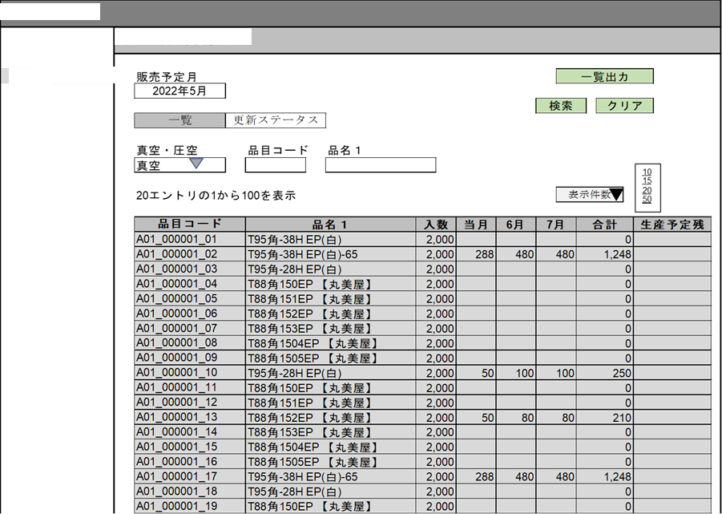Screen dimensions: 722x514
Task: Select the 合計 column header
Action: 604,225
